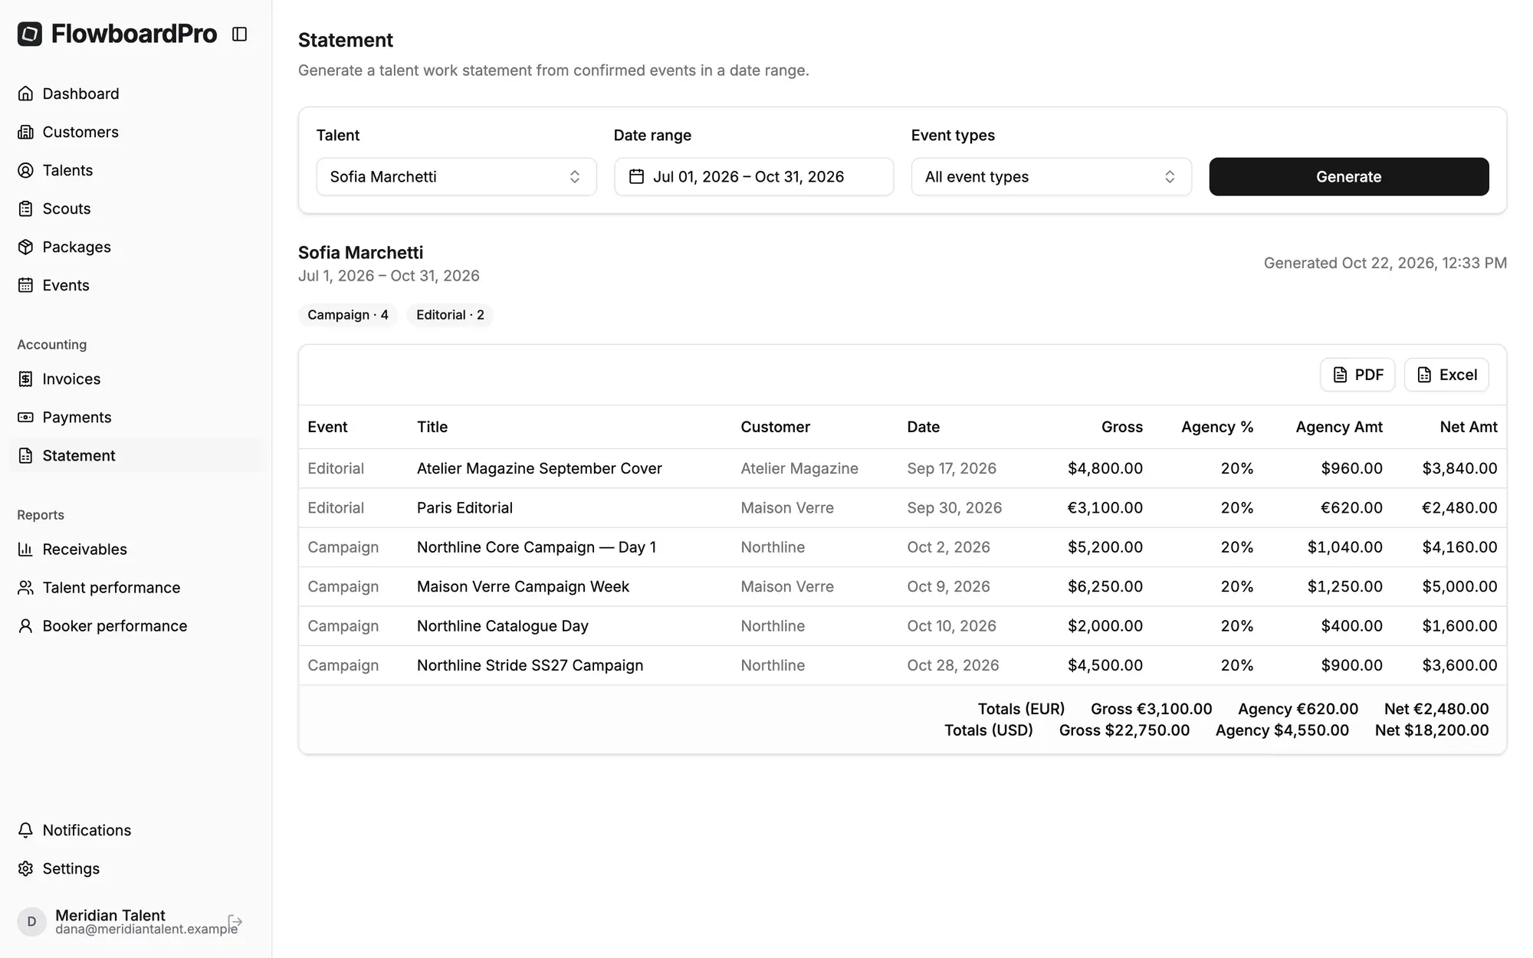Click the Net Amt column header

tap(1468, 427)
